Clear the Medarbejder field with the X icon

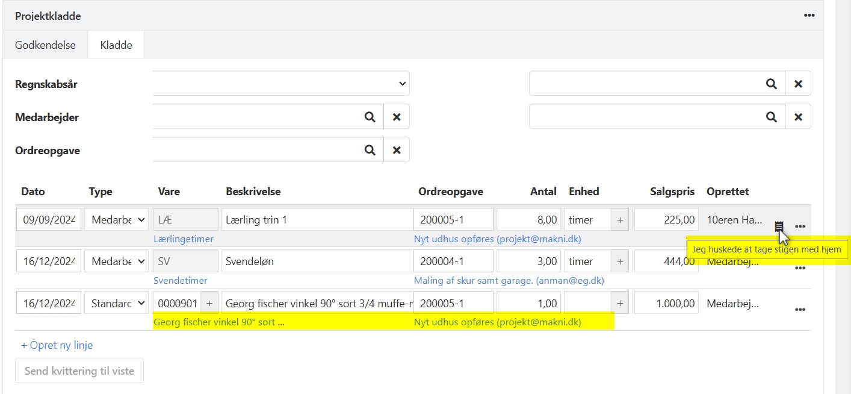tap(397, 116)
